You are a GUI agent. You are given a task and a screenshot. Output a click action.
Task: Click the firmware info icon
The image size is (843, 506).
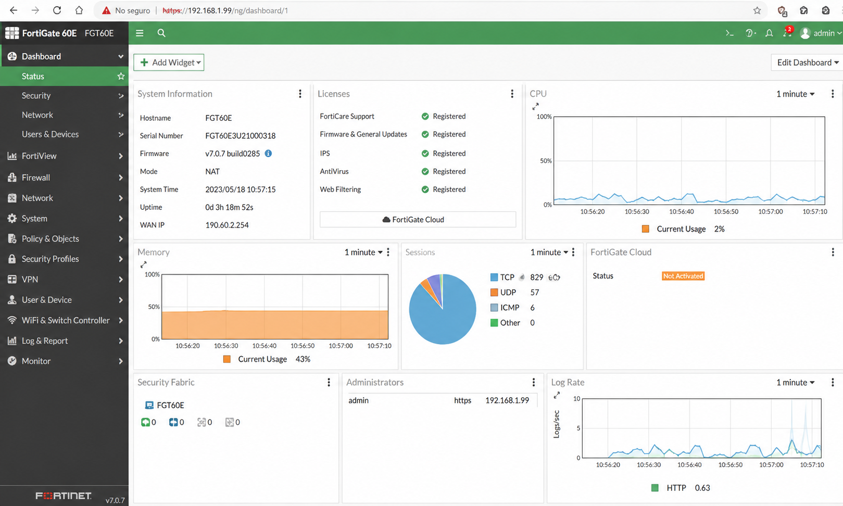click(x=268, y=154)
